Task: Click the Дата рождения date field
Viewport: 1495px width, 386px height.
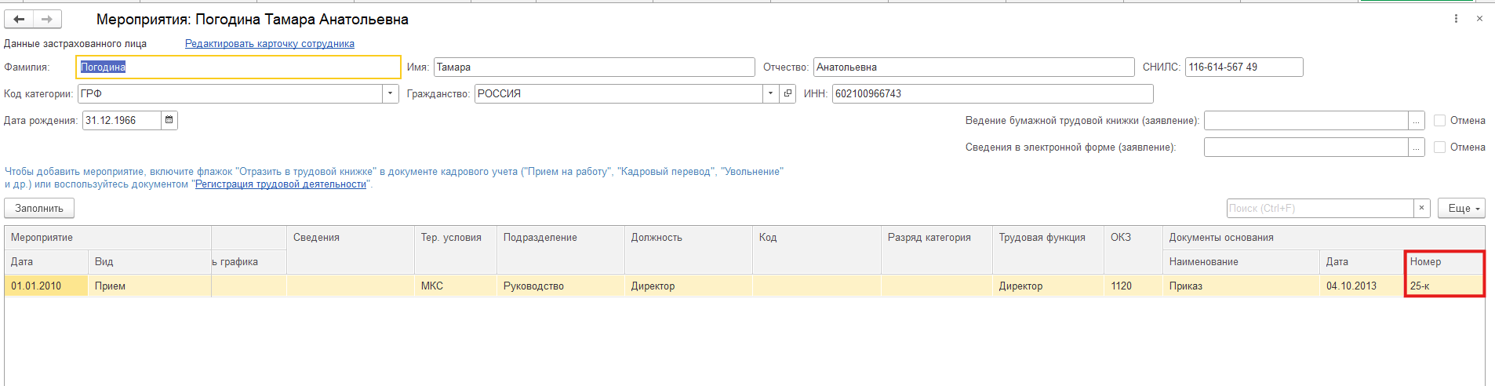Action: [122, 120]
